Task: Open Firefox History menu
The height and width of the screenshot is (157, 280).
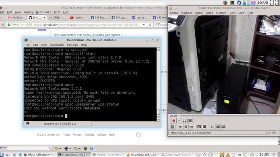Action: click(x=28, y=12)
